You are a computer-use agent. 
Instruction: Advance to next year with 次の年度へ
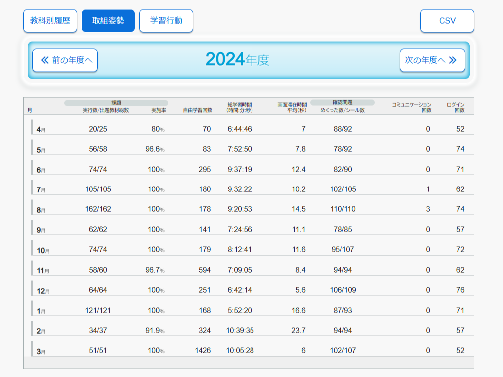pos(432,60)
